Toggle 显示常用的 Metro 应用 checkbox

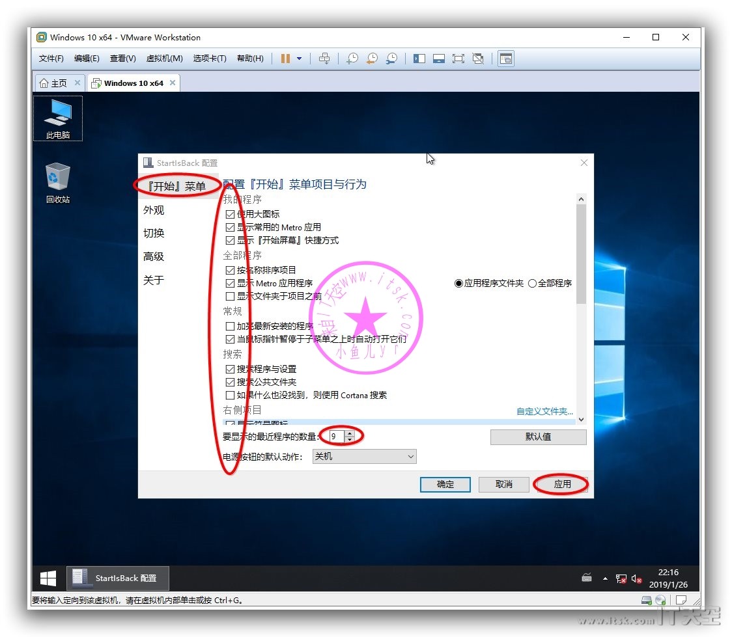point(230,227)
